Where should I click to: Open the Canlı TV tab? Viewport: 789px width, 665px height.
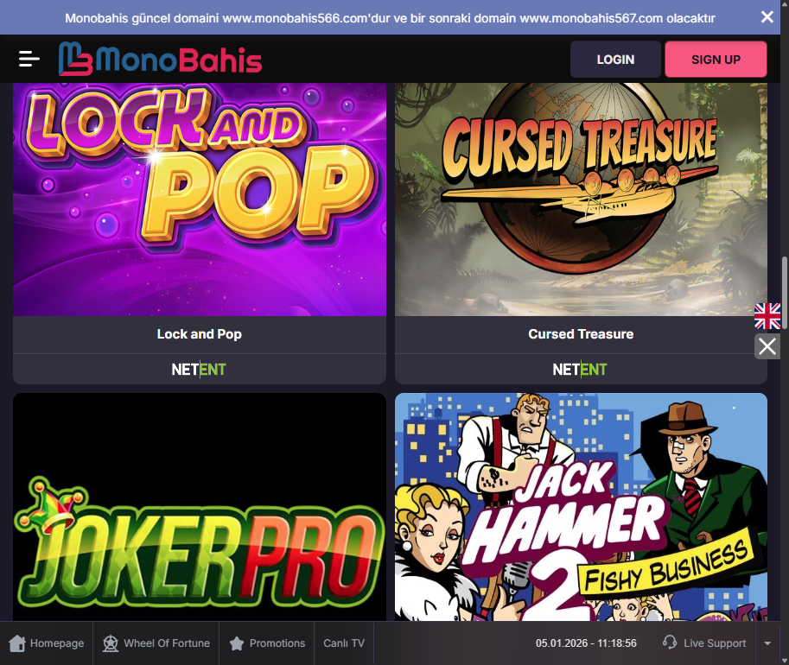click(344, 643)
